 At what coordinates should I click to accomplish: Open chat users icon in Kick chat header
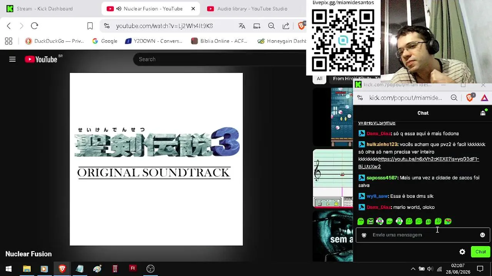(x=483, y=113)
